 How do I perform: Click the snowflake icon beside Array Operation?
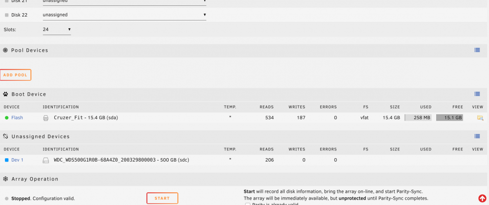click(5, 179)
